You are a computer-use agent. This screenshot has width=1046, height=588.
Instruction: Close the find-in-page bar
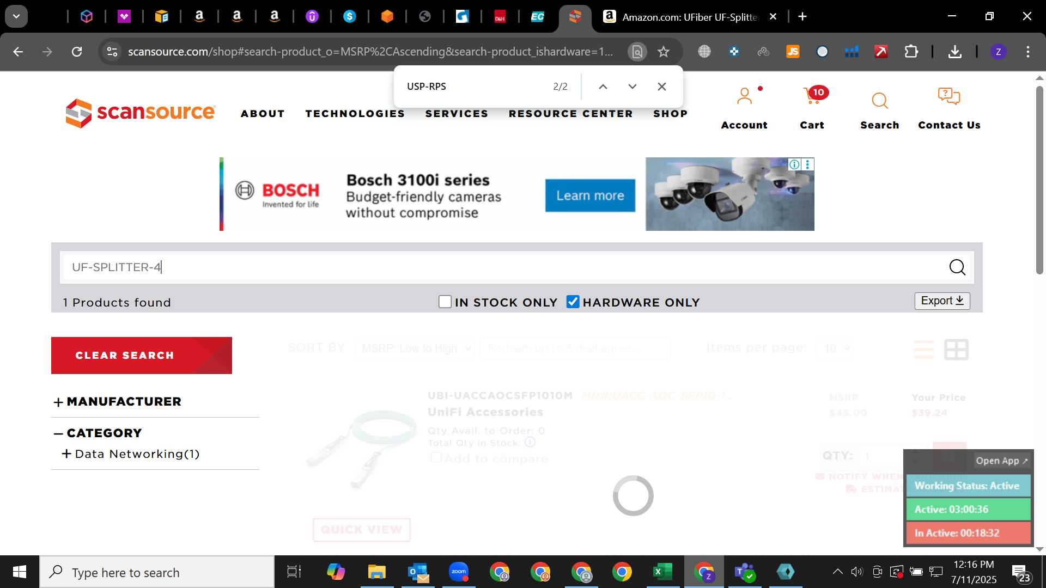(661, 87)
